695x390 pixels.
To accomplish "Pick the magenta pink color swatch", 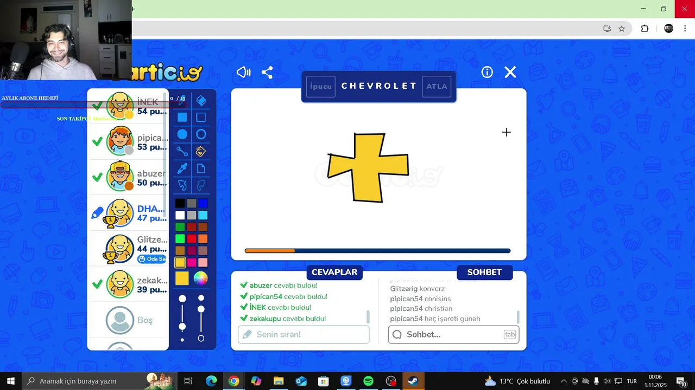I will [x=192, y=262].
